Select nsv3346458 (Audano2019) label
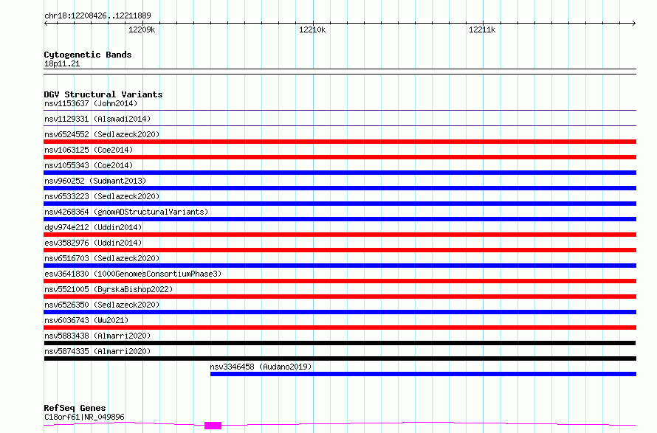Viewport: 657px width, 433px height. click(x=261, y=367)
